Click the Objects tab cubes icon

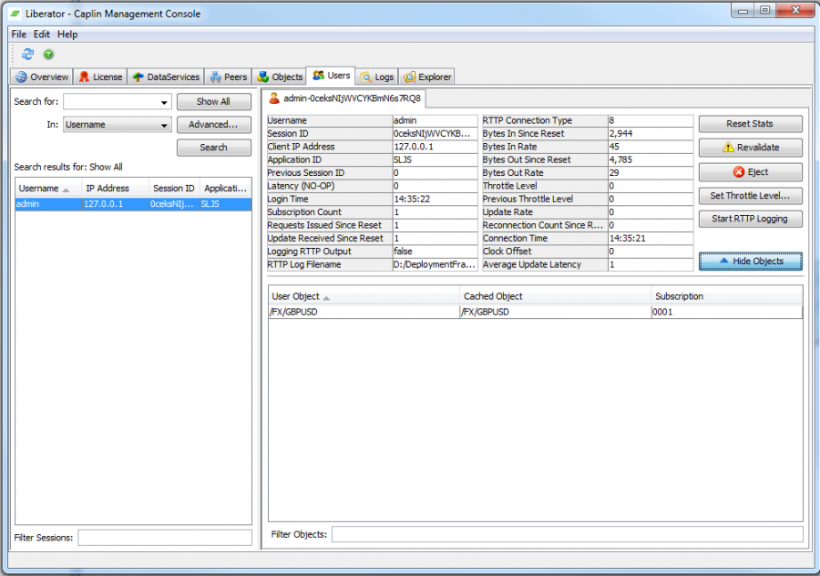tap(263, 77)
